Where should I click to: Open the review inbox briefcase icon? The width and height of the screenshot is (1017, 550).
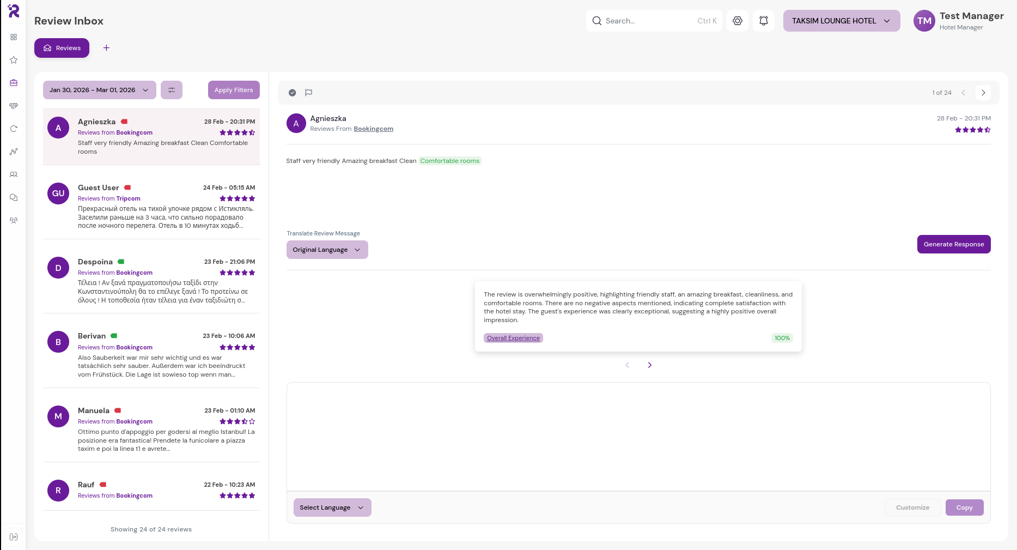(x=14, y=82)
